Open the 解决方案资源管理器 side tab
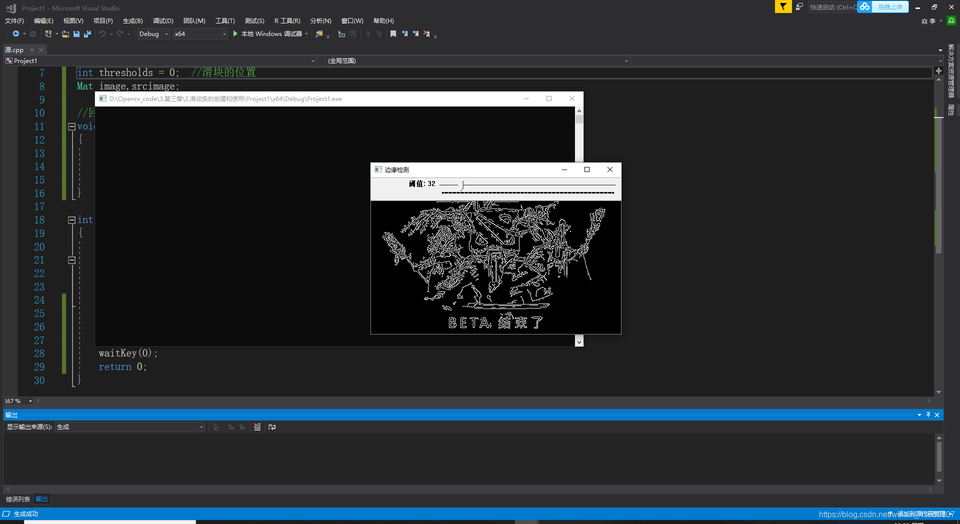This screenshot has height=524, width=960. pos(951,71)
